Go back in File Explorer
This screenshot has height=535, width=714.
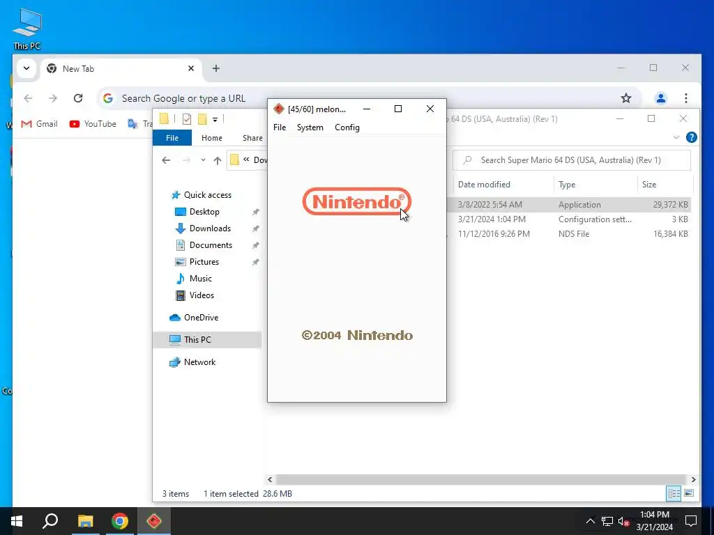click(166, 160)
